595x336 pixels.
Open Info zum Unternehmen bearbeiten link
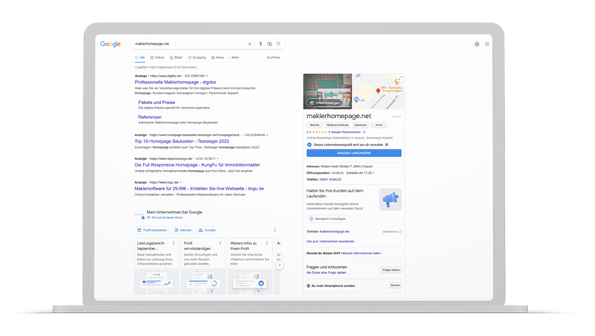click(330, 242)
